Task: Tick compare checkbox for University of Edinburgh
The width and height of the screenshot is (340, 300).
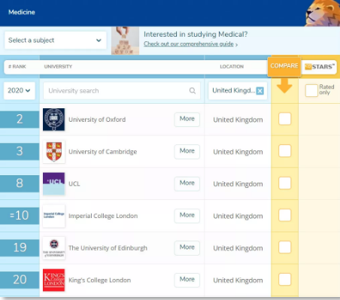Action: tap(284, 247)
